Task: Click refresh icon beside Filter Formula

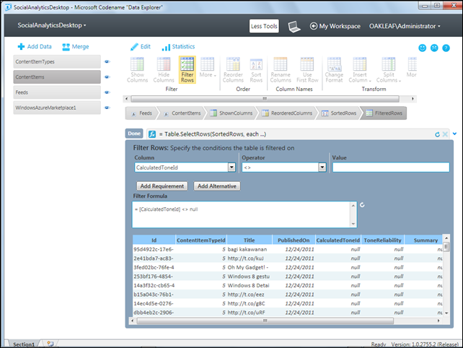Action: [x=362, y=205]
